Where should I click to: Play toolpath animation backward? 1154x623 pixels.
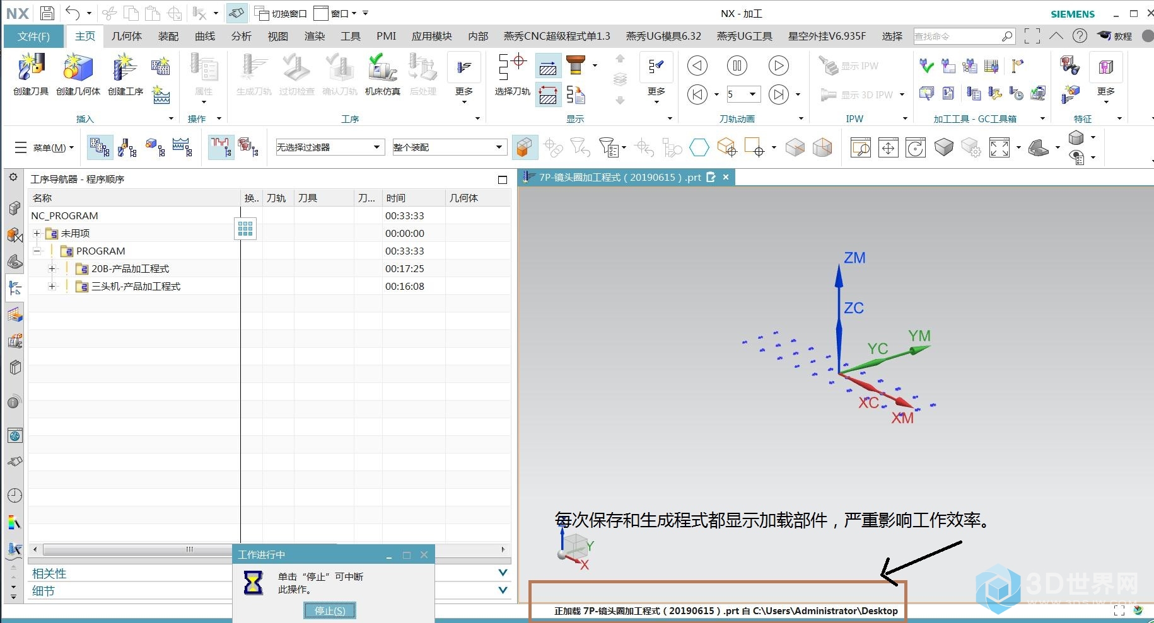[697, 66]
